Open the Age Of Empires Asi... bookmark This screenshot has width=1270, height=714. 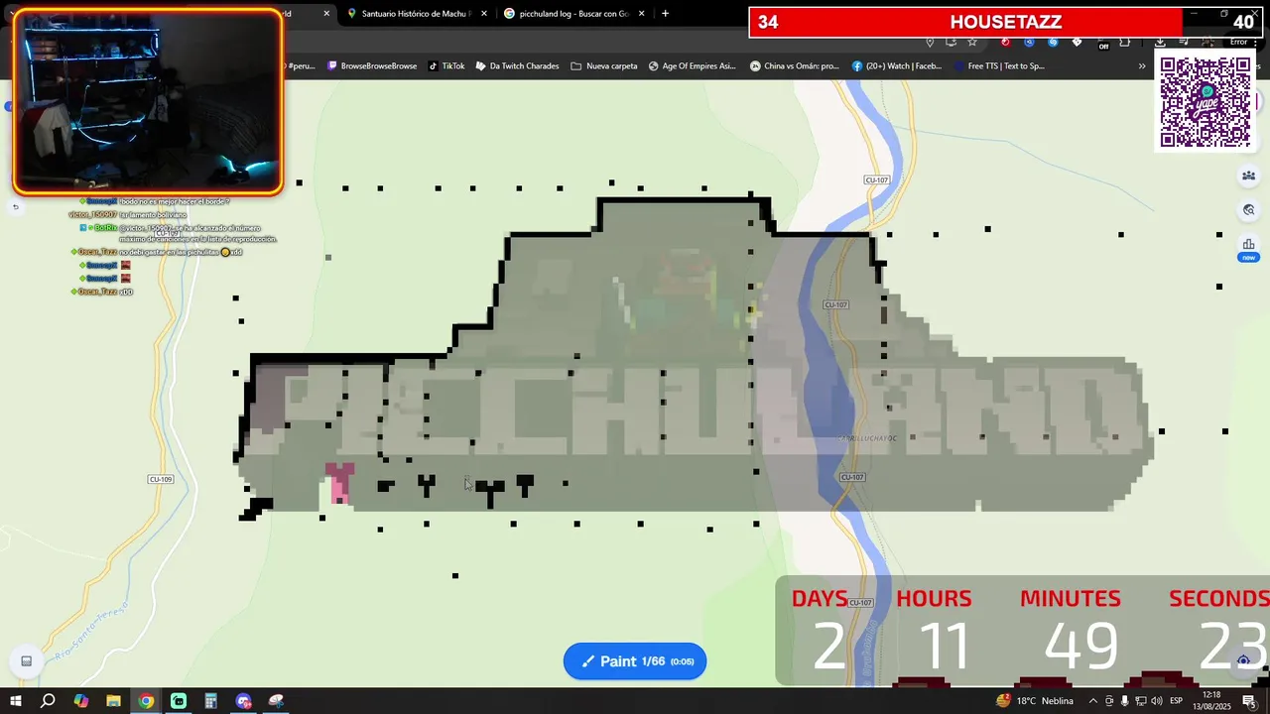692,66
